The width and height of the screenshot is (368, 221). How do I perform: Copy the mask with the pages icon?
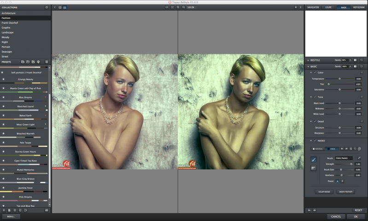tap(359, 149)
